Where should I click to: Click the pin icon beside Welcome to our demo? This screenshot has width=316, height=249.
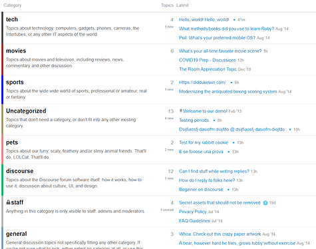181,111
